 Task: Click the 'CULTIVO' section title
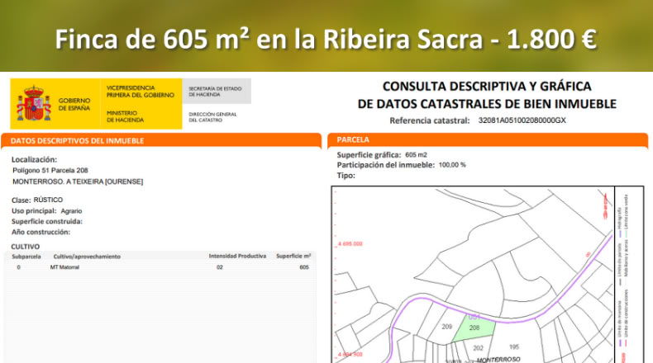tap(26, 247)
